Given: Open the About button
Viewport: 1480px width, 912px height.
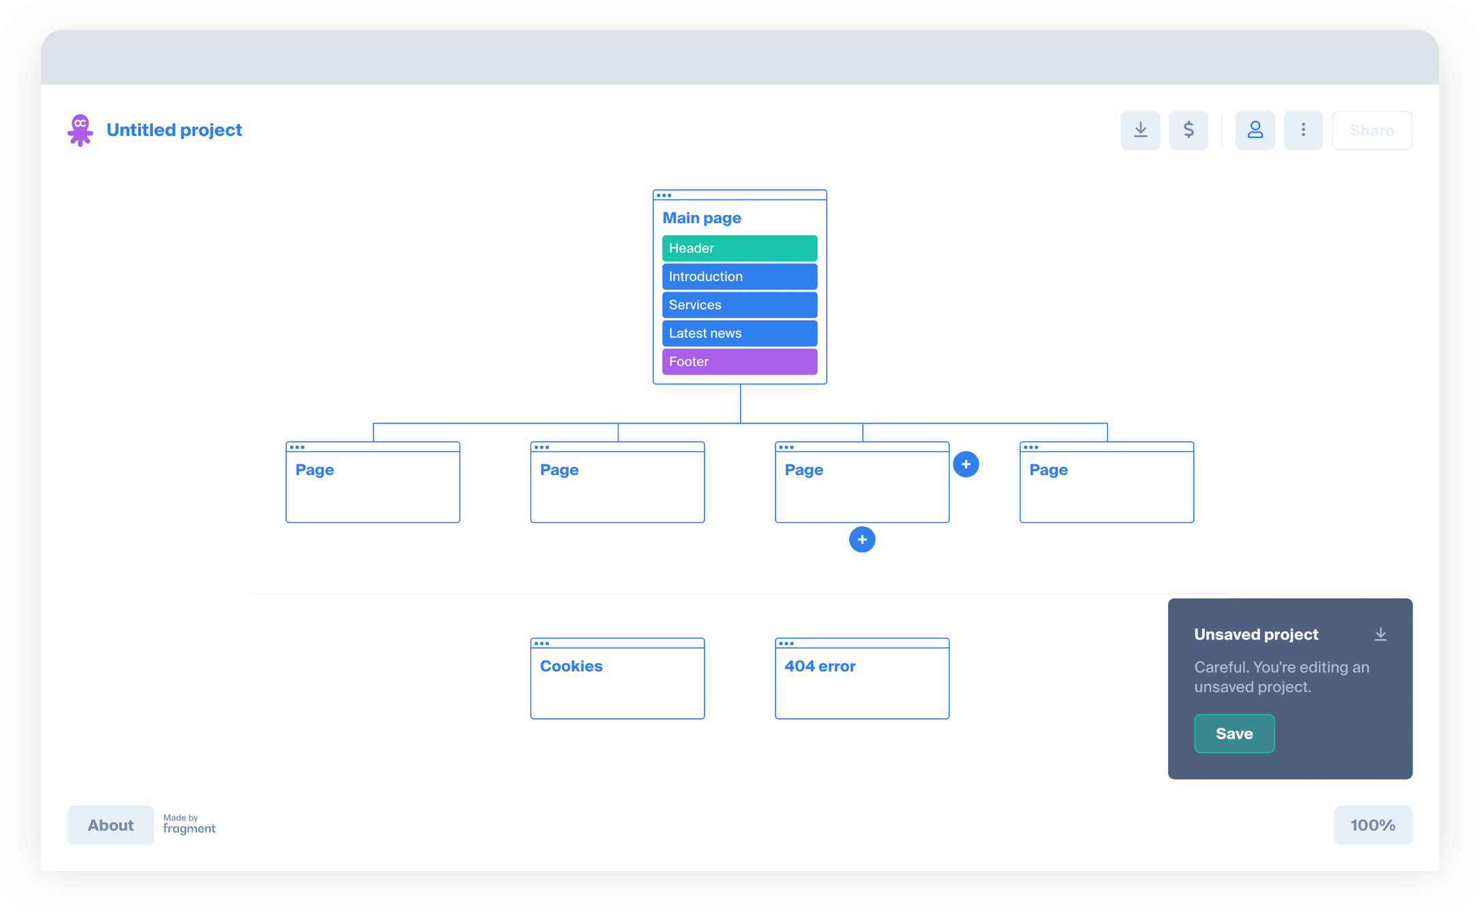Looking at the screenshot, I should (111, 825).
